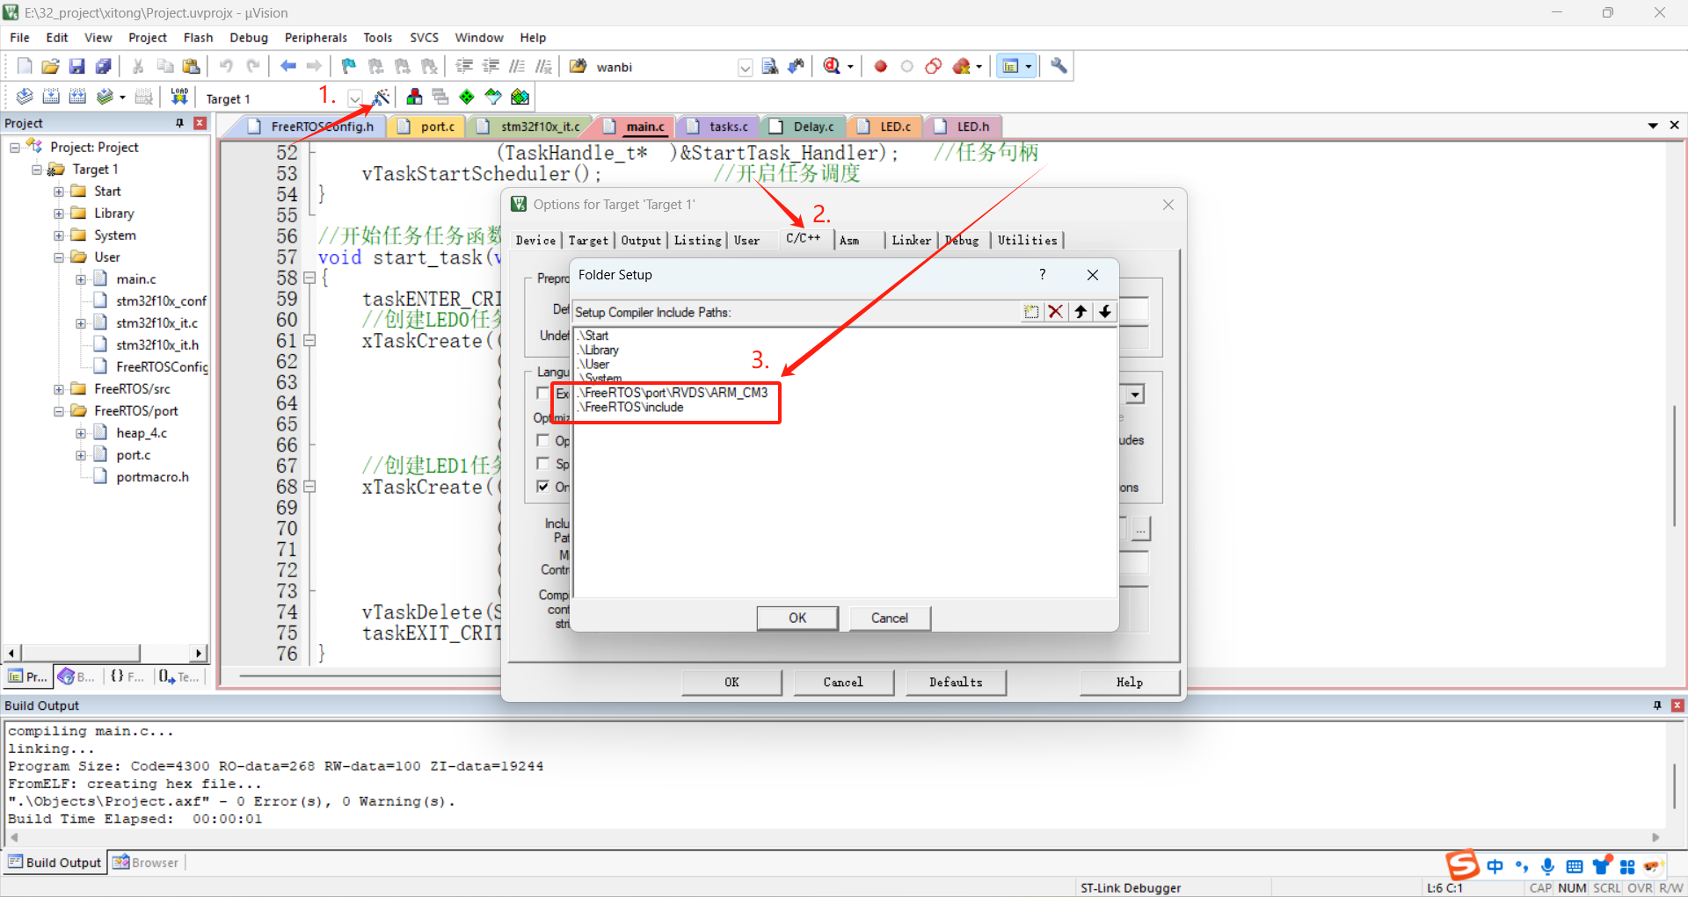Viewport: 1688px width, 897px height.
Task: Open the Peripherals menu
Action: point(316,38)
